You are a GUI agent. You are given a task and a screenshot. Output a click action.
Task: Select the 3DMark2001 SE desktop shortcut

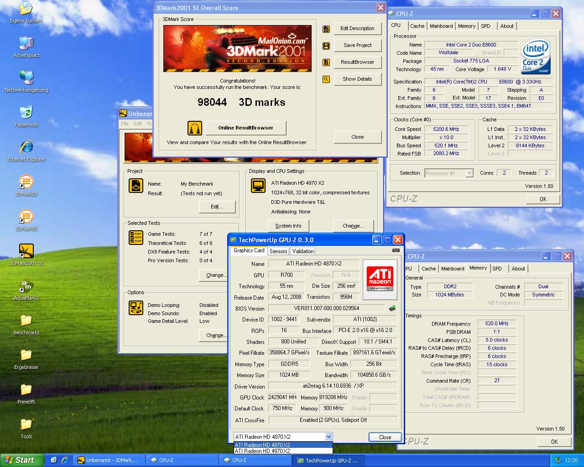[x=26, y=255]
